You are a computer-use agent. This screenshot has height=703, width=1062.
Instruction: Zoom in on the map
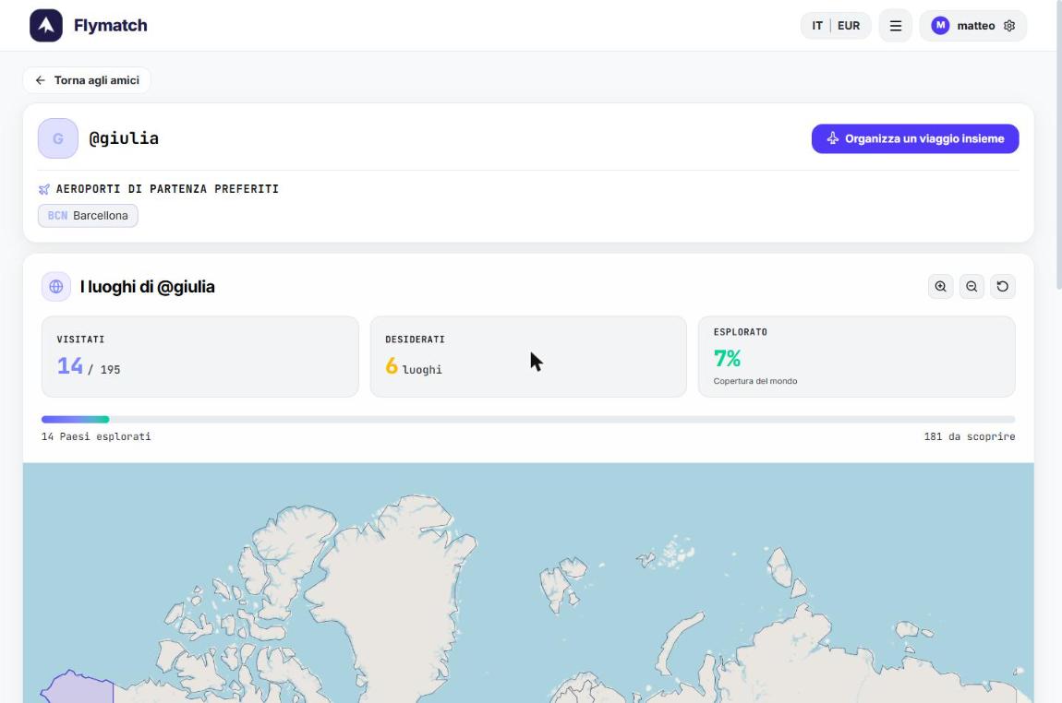(x=941, y=287)
